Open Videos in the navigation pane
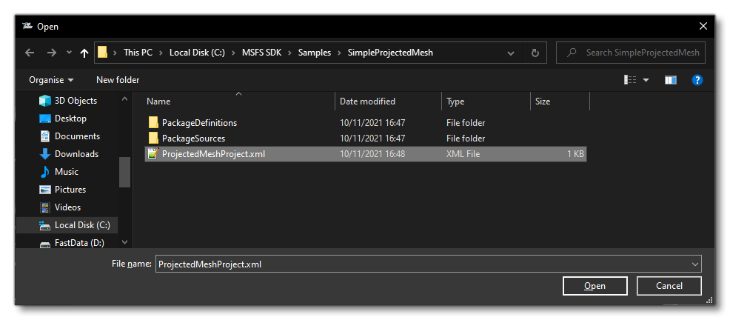 [68, 207]
